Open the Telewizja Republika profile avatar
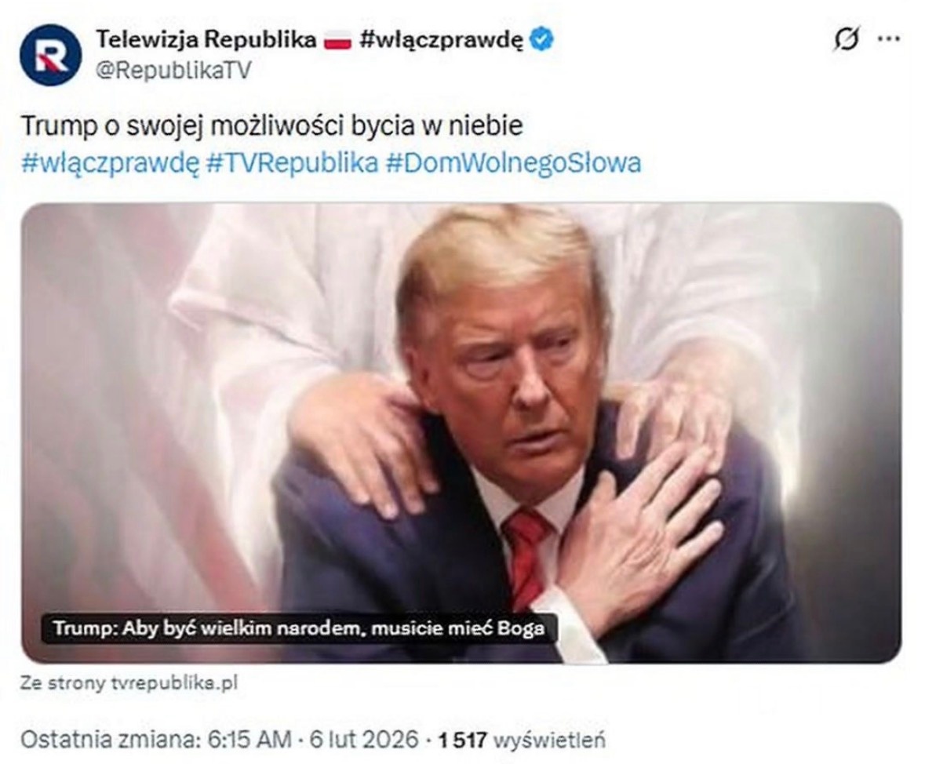 tap(50, 55)
